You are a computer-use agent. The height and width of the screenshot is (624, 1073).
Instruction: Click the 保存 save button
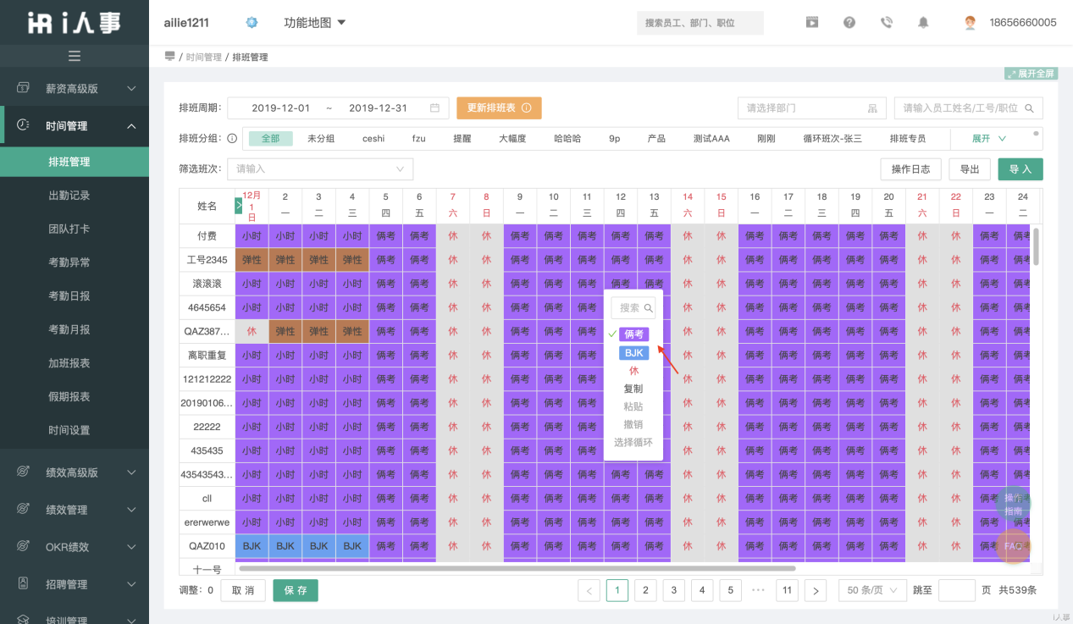pos(295,590)
